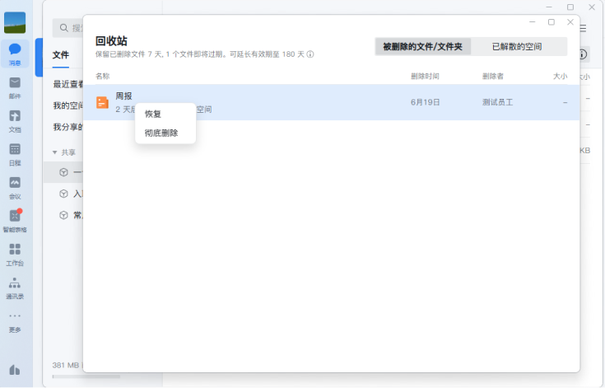This screenshot has width=605, height=388.
Task: Open the hamburger menu in background window
Action: (584, 28)
